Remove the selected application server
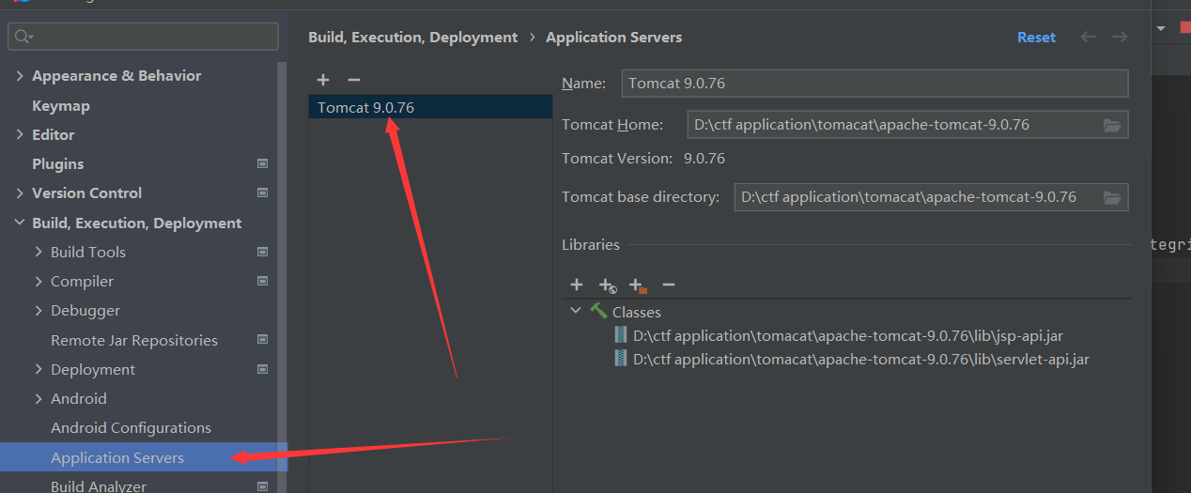The image size is (1191, 493). click(x=353, y=81)
